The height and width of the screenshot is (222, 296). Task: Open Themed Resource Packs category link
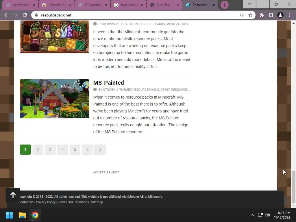(x=139, y=90)
